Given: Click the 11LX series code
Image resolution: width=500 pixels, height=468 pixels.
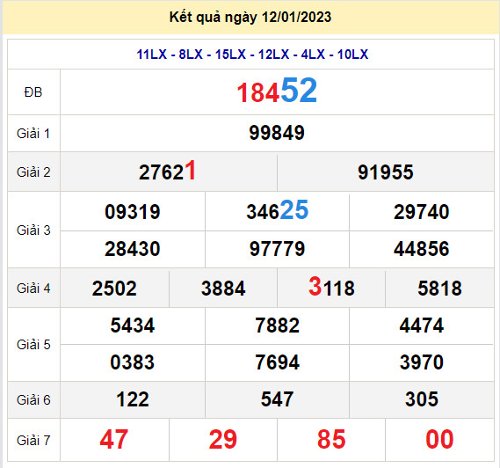Looking at the screenshot, I should point(152,55).
